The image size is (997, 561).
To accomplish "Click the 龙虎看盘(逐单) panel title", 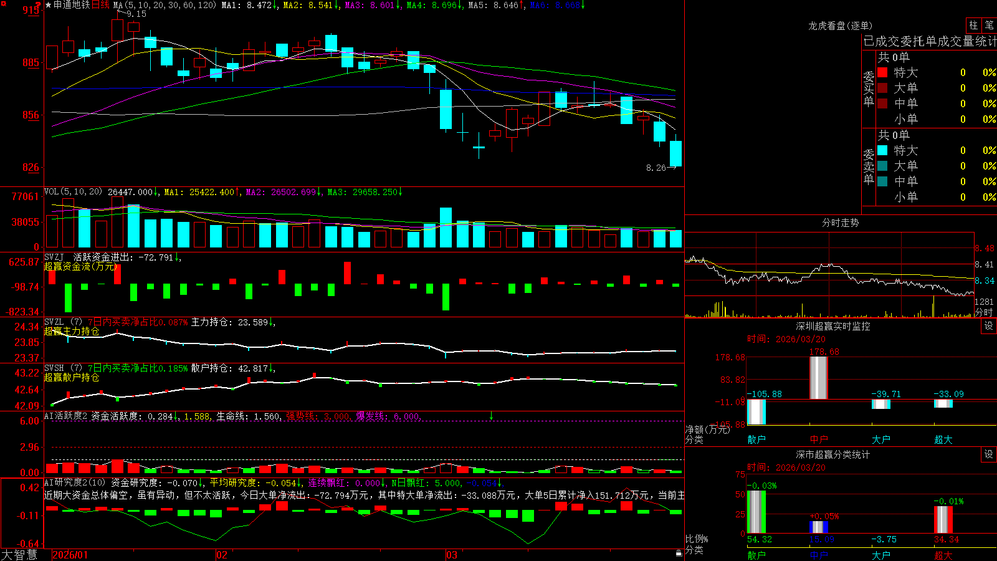I will [x=840, y=26].
